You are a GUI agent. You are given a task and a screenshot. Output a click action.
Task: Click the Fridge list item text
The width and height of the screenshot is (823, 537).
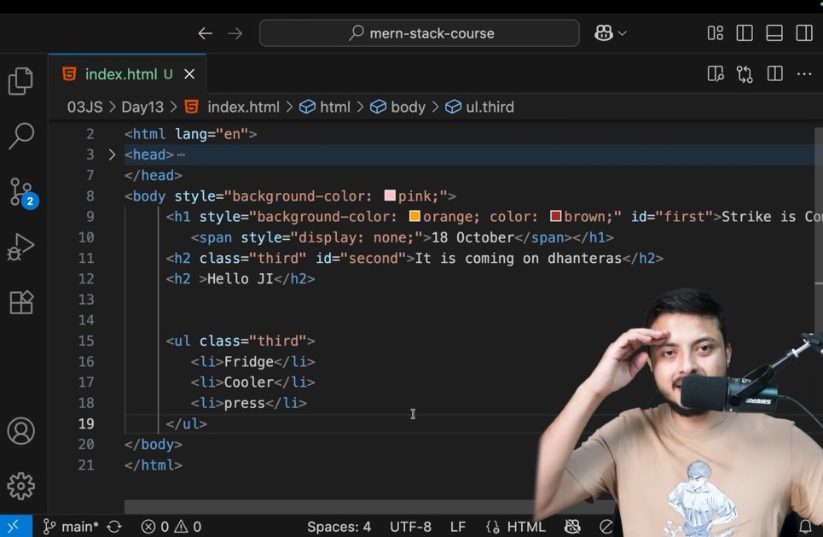(249, 361)
